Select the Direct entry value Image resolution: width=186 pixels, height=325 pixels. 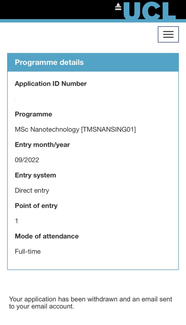click(32, 191)
